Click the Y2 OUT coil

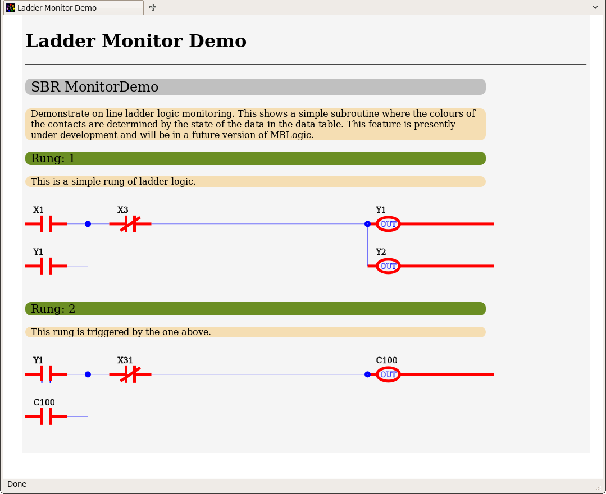(388, 266)
